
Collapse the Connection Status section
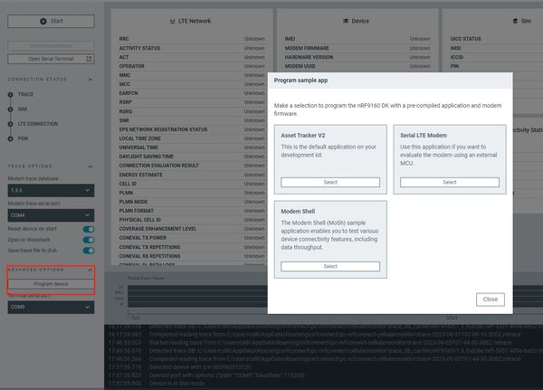[90, 80]
